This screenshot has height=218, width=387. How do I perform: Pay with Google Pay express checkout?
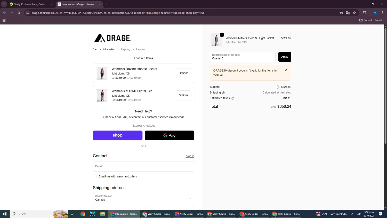pyautogui.click(x=170, y=135)
